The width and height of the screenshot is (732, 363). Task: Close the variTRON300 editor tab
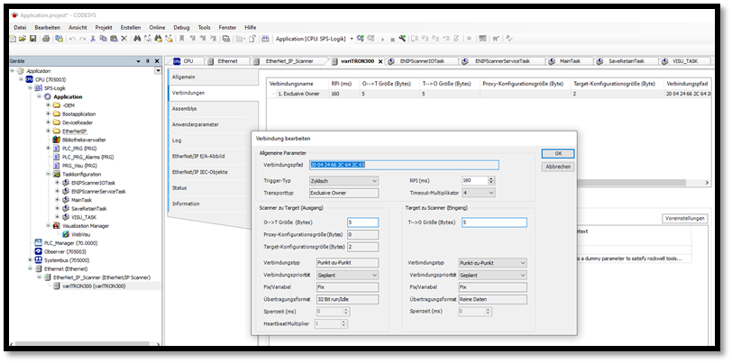(x=379, y=61)
